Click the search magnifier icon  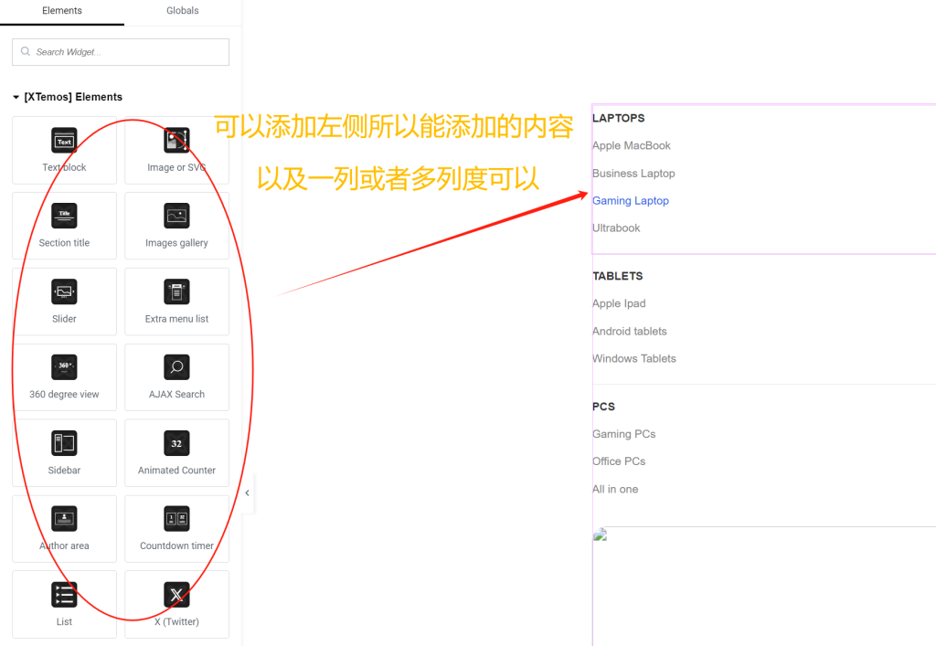[25, 51]
